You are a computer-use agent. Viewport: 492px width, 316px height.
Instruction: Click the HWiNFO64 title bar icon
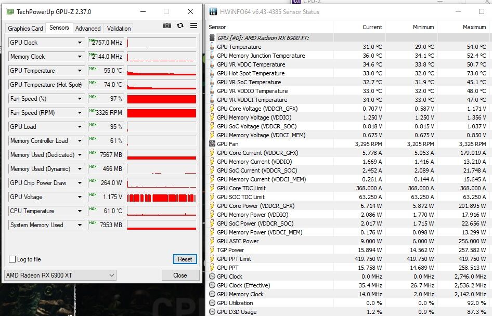coord(213,12)
